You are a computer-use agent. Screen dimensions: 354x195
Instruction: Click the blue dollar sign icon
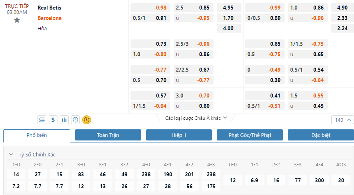(x=53, y=120)
